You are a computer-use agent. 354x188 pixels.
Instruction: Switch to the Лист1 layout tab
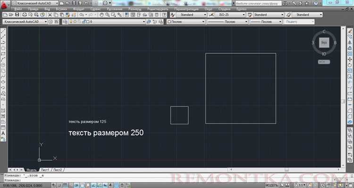pyautogui.click(x=45, y=170)
